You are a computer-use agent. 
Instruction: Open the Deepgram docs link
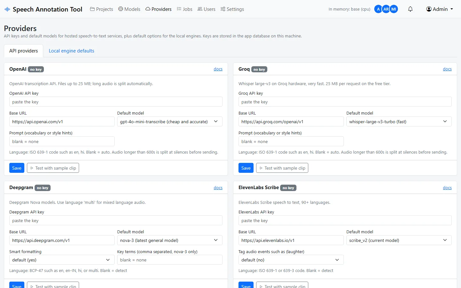218,188
